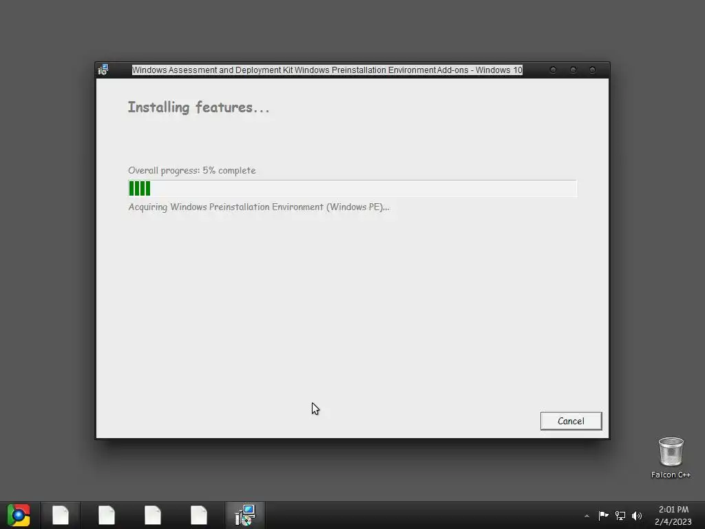The height and width of the screenshot is (529, 705).
Task: Click the 'Overall progress: 5% complete' text
Action: [192, 171]
